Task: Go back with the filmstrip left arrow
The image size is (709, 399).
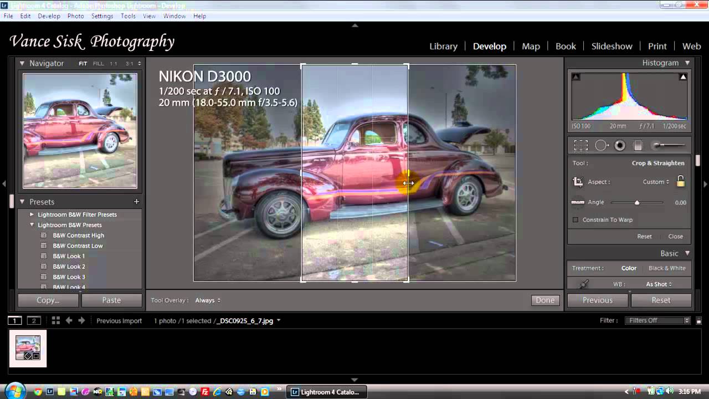Action: click(x=69, y=320)
